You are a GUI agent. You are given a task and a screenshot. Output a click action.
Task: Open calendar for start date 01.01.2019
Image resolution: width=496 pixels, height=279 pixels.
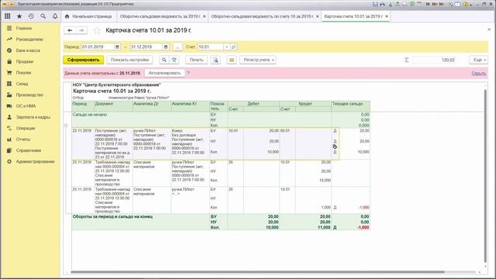click(x=117, y=46)
